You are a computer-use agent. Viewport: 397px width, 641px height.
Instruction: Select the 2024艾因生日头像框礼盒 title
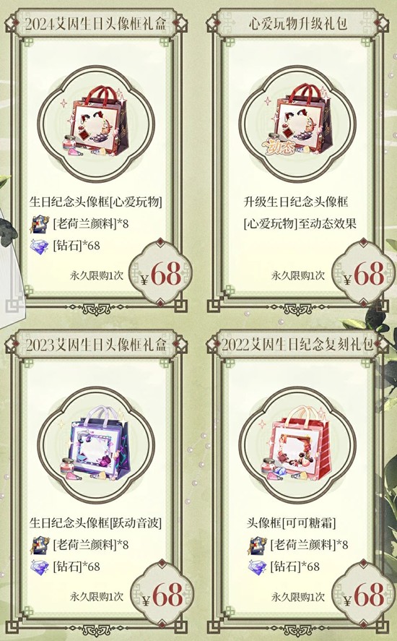click(96, 24)
